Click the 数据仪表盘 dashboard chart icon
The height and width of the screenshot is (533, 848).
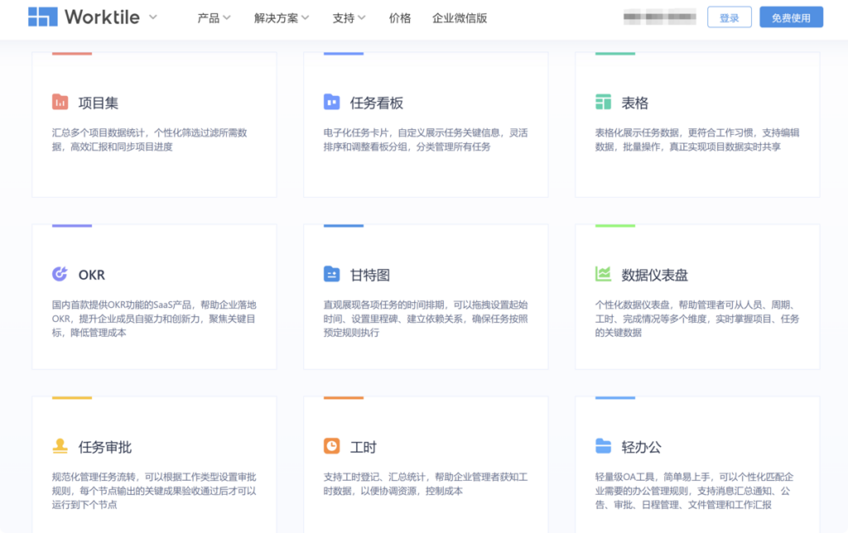point(604,273)
